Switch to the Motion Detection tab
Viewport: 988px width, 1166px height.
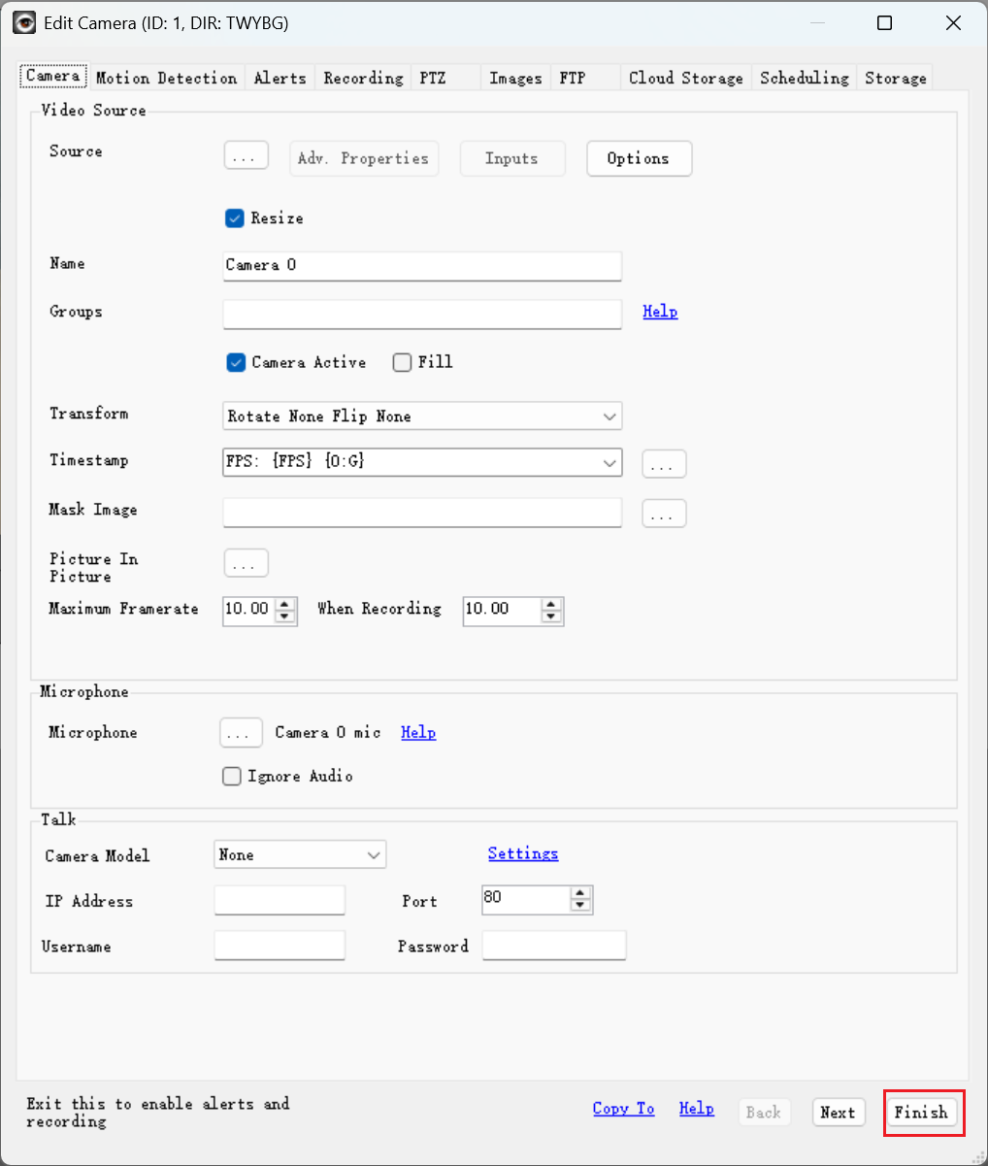click(x=166, y=78)
